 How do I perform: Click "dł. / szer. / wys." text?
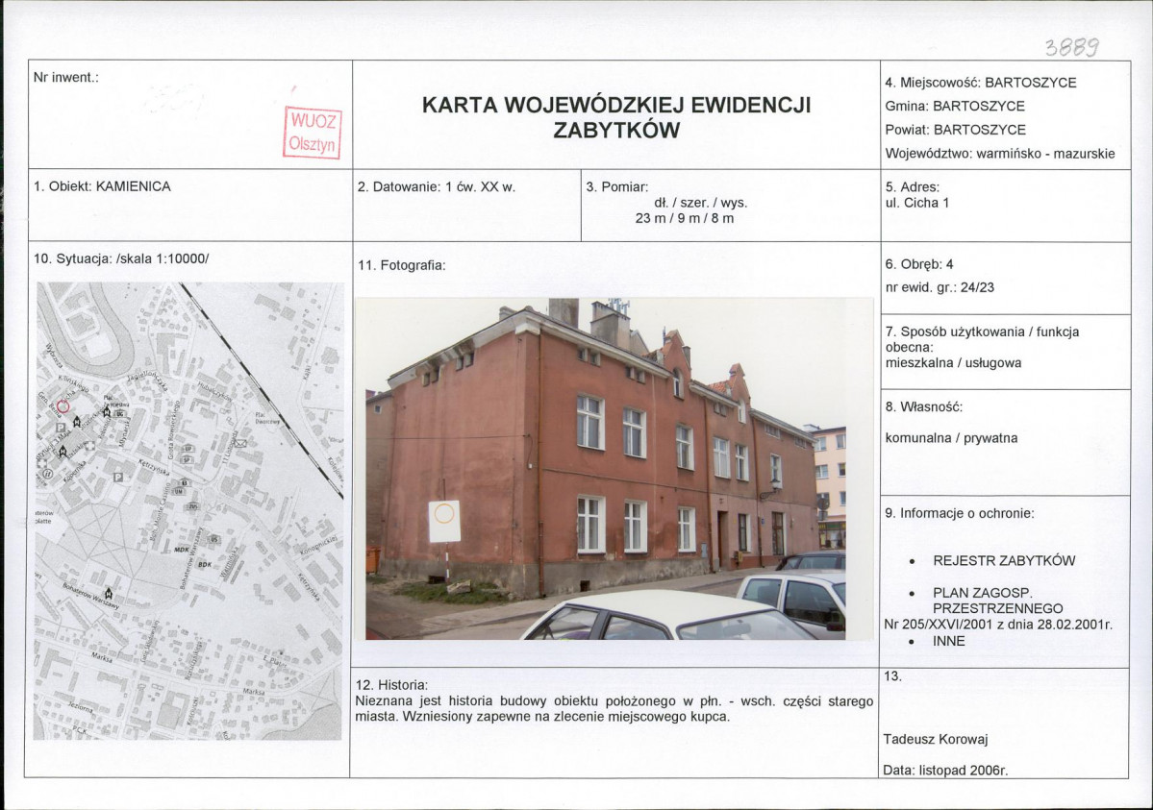(700, 203)
